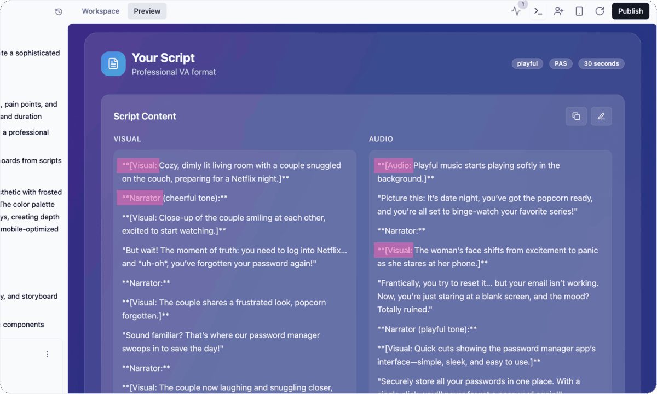This screenshot has height=394, width=657.
Task: Click the Script Content heading
Action: (x=145, y=116)
